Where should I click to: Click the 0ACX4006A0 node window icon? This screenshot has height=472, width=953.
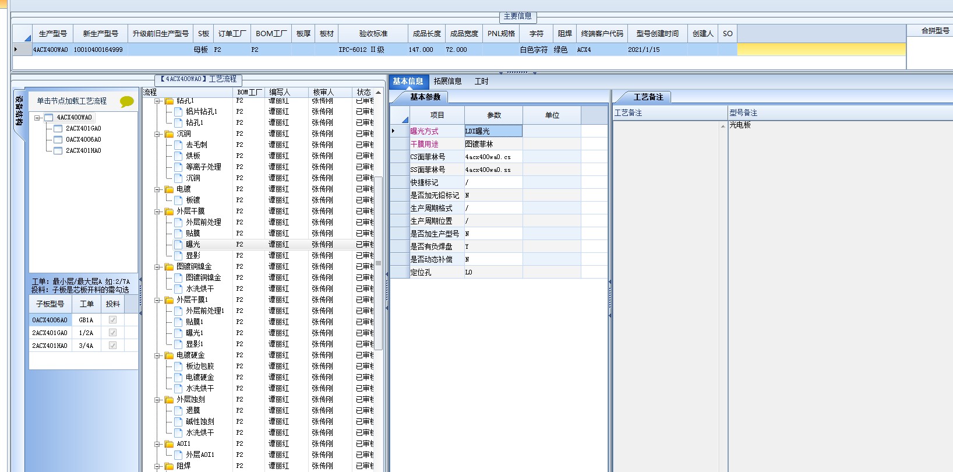58,140
